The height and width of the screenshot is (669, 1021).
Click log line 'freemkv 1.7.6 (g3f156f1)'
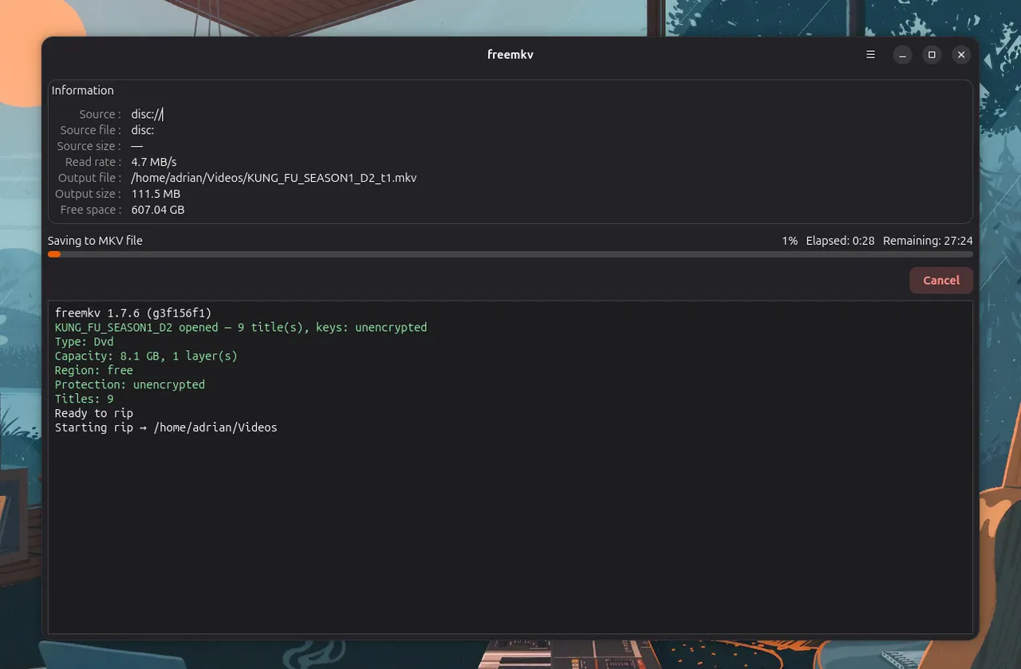133,313
